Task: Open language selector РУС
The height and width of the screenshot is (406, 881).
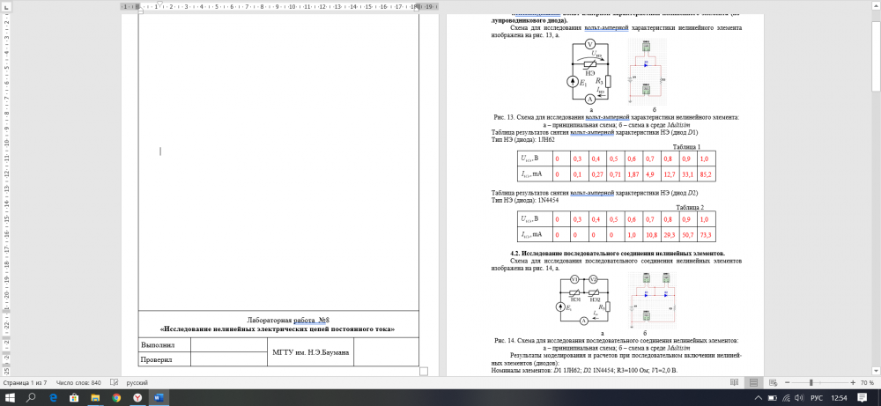Action: (x=816, y=398)
